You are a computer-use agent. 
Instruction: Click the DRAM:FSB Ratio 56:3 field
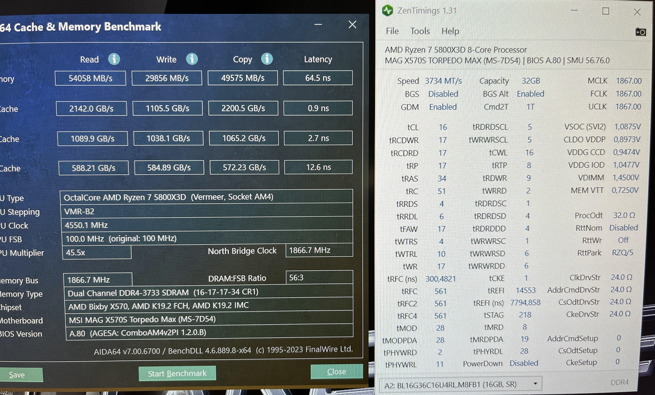coord(319,278)
